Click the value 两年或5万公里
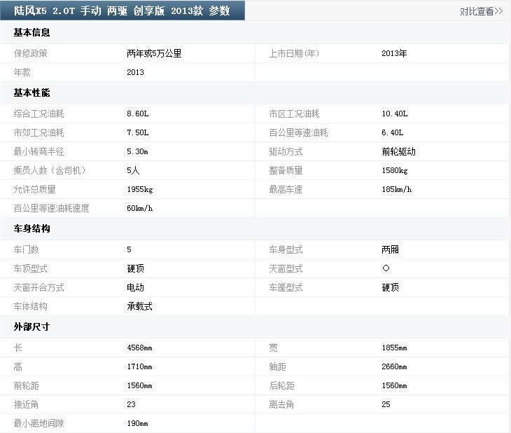This screenshot has height=433, width=511. point(154,53)
